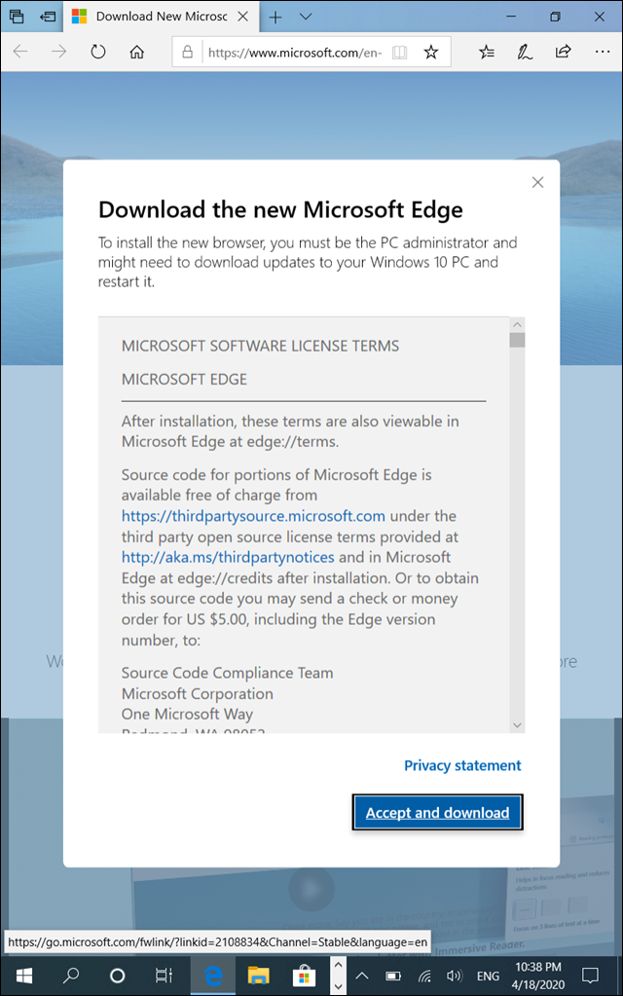Click license terms scroll down arrow

[517, 724]
